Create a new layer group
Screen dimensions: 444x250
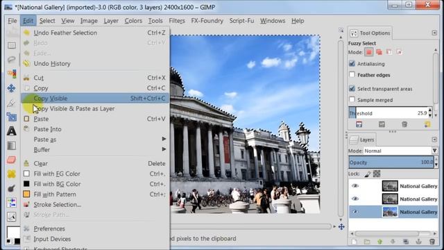click(367, 242)
